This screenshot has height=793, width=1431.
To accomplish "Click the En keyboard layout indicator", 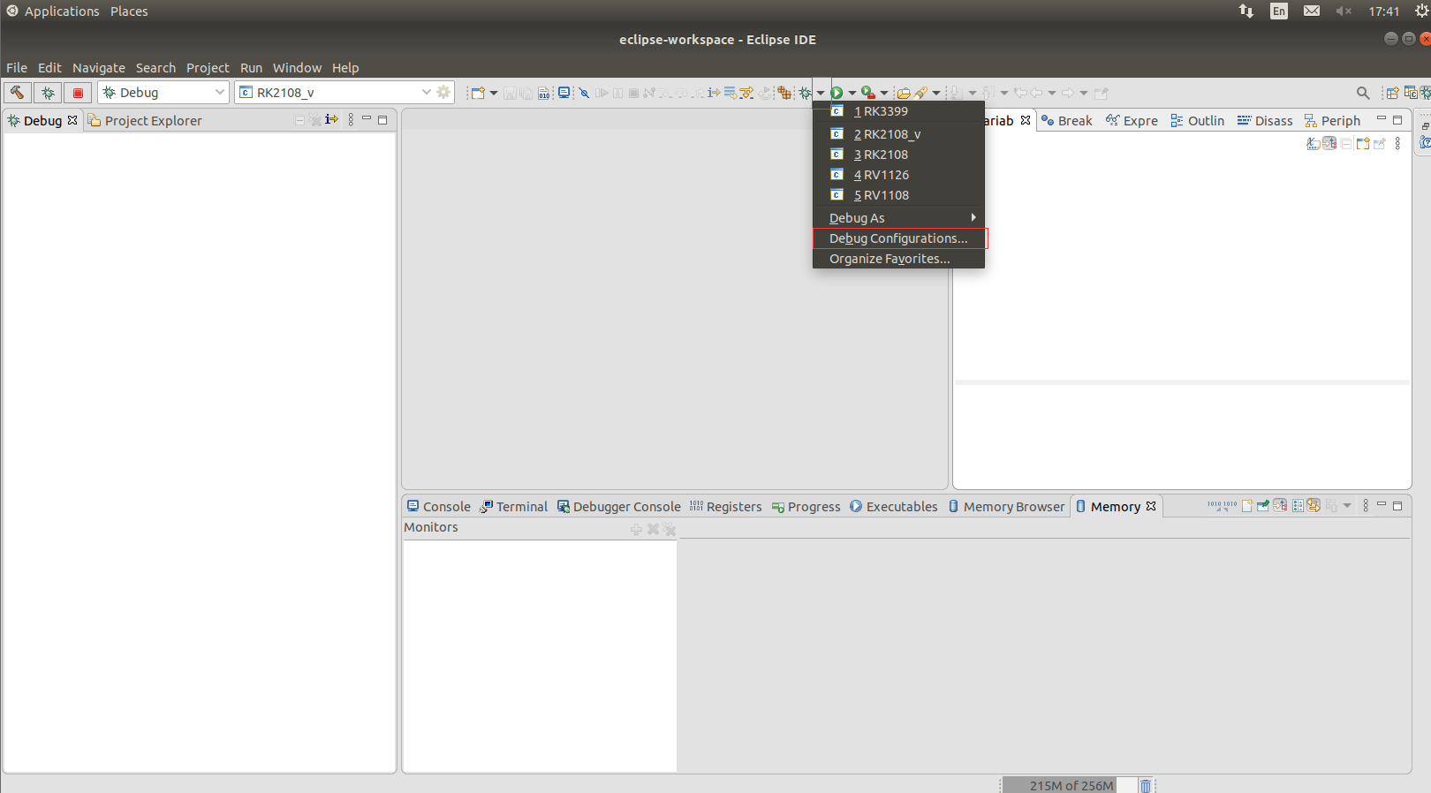I will pos(1279,11).
